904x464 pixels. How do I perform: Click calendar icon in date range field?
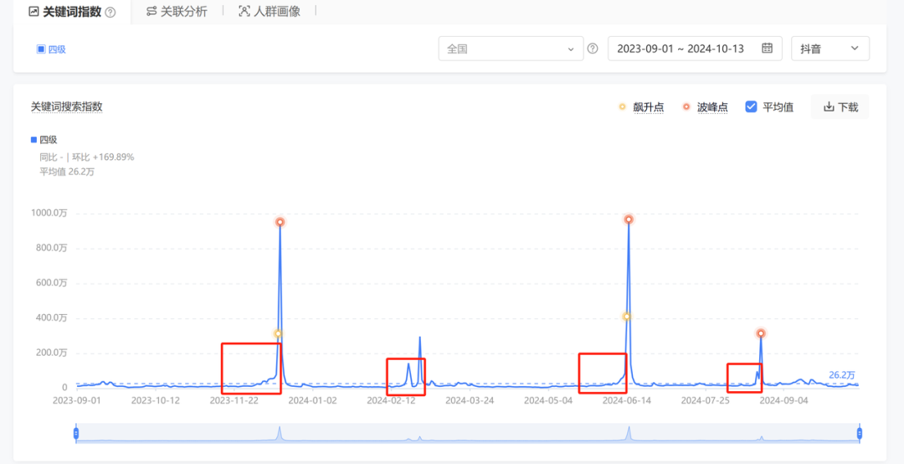(767, 49)
